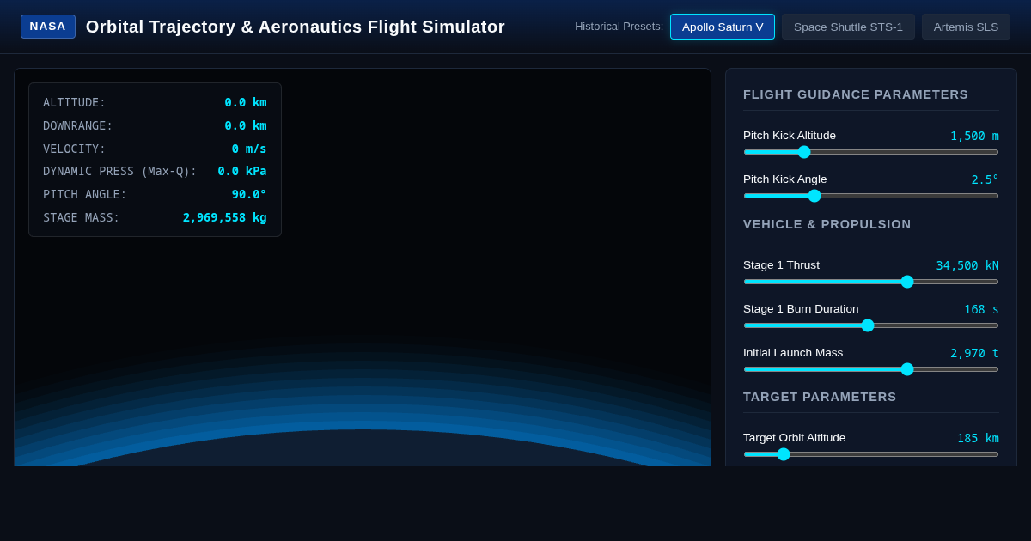Click the PITCH ANGLE 90.0° readout
Image resolution: width=1031 pixels, height=541 pixels.
coord(155,194)
